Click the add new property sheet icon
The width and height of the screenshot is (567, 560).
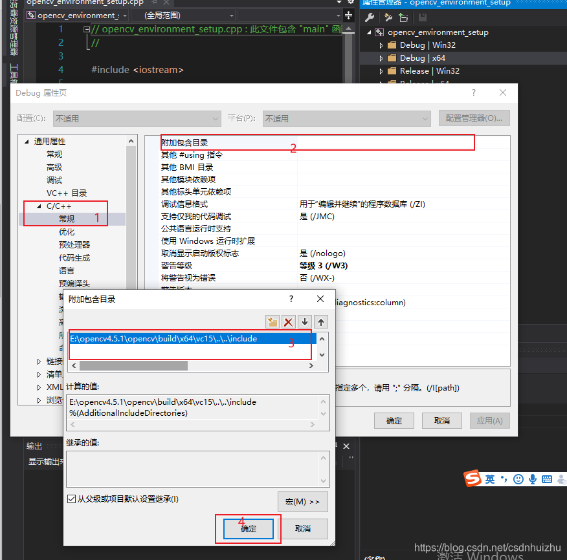388,17
